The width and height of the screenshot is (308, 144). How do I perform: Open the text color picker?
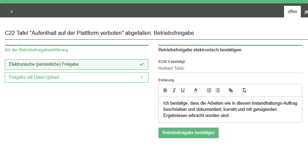pos(196,91)
